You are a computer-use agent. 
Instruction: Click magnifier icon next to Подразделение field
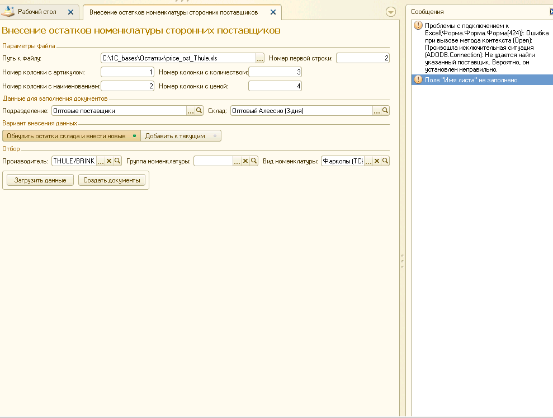click(198, 111)
